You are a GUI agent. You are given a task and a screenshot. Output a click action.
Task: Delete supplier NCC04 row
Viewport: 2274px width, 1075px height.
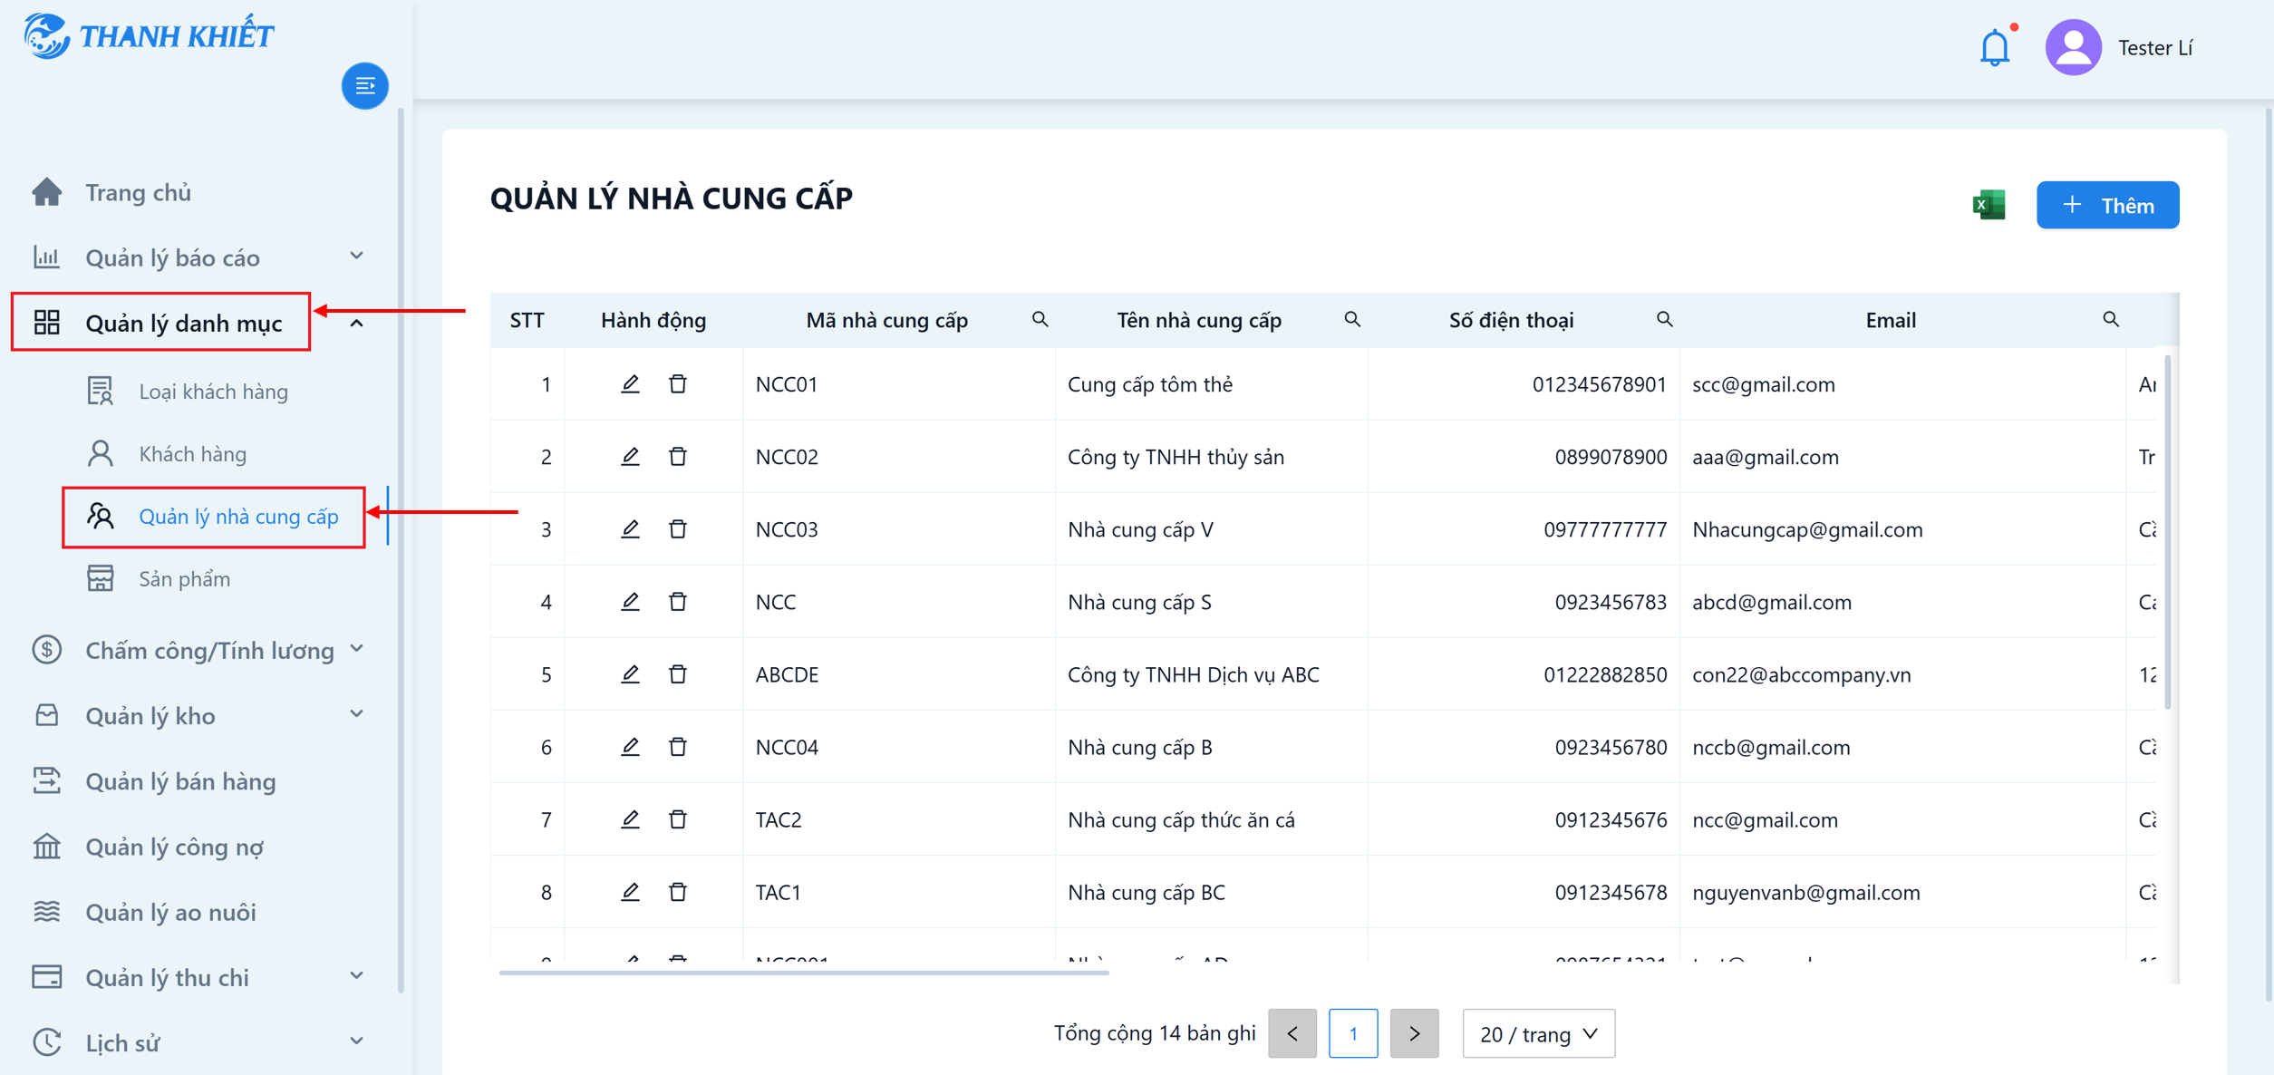pyautogui.click(x=677, y=746)
